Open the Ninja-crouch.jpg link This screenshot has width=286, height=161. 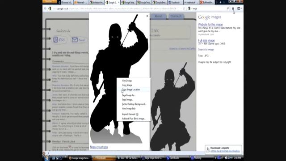(x=99, y=147)
